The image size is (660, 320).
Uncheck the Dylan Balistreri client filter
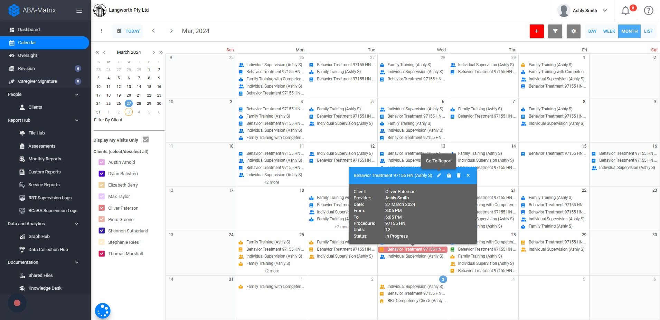point(102,173)
